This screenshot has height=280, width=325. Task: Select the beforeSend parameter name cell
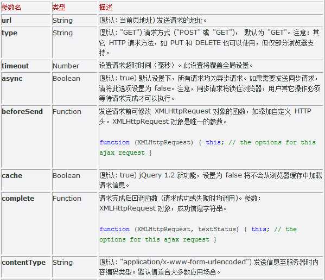point(26,137)
